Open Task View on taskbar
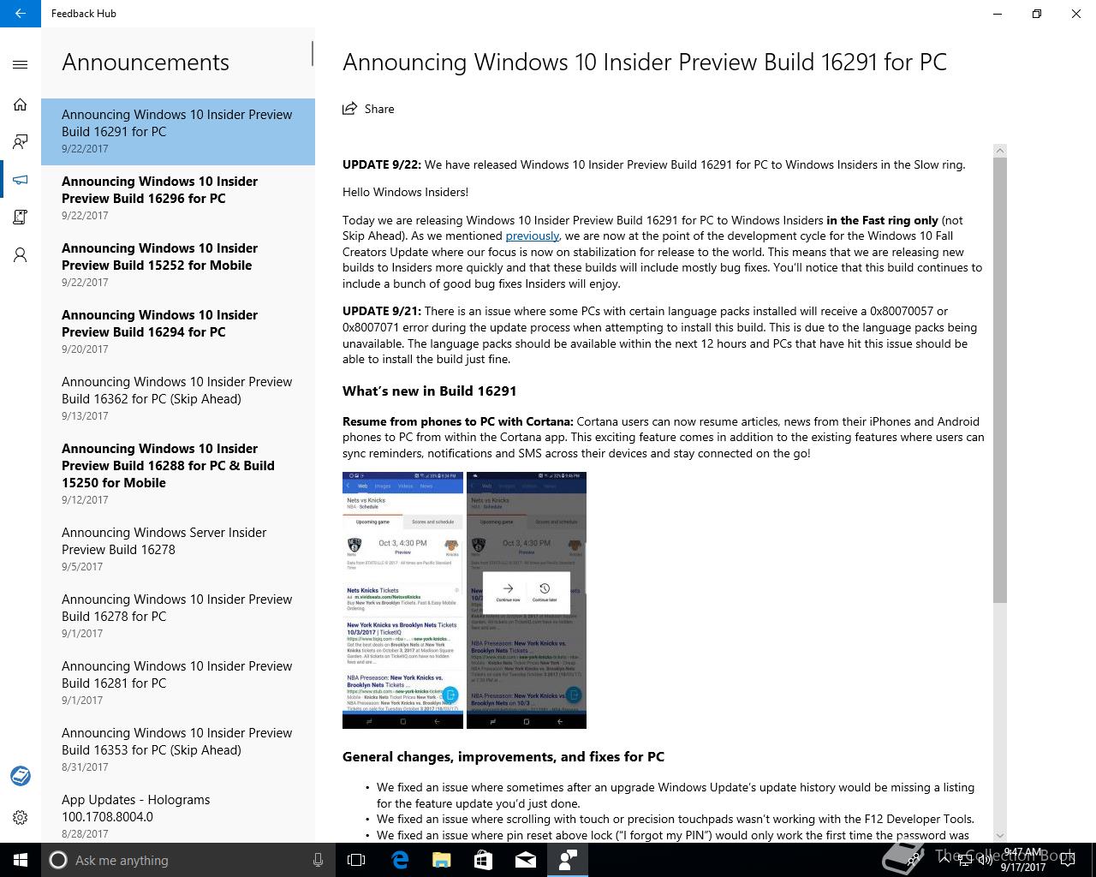 pos(356,860)
